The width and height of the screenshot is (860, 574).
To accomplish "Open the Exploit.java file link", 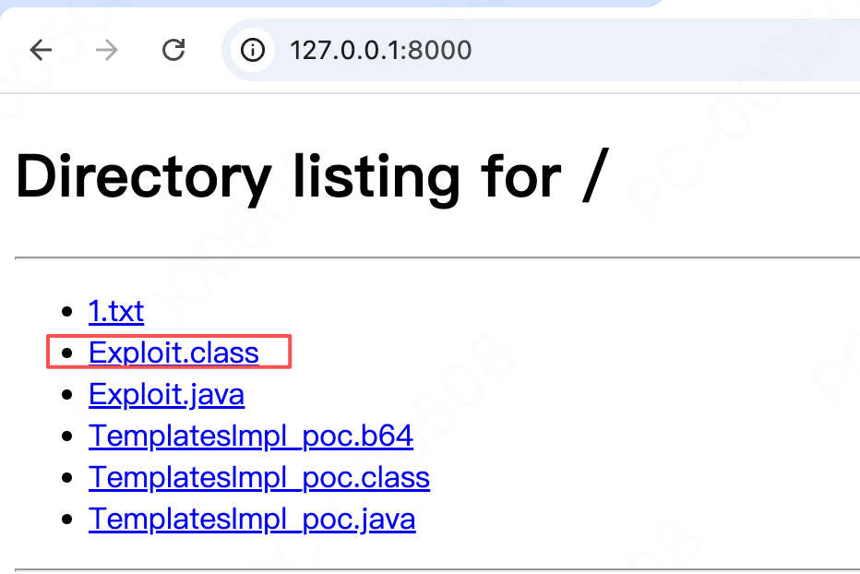I will point(167,395).
